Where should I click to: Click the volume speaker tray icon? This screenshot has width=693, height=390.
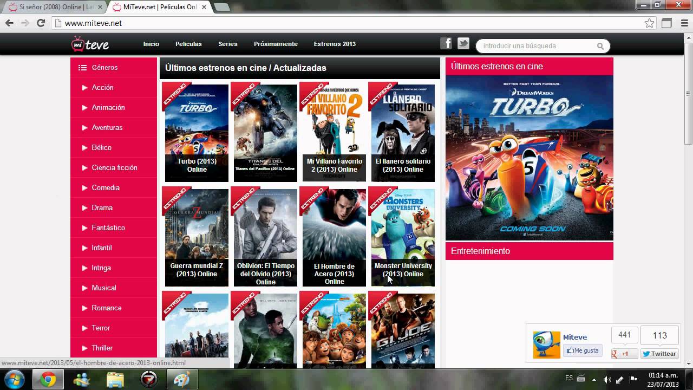(x=607, y=379)
